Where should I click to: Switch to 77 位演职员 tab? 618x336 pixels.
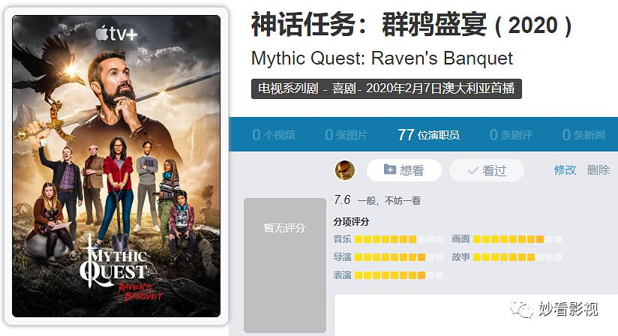coord(428,135)
